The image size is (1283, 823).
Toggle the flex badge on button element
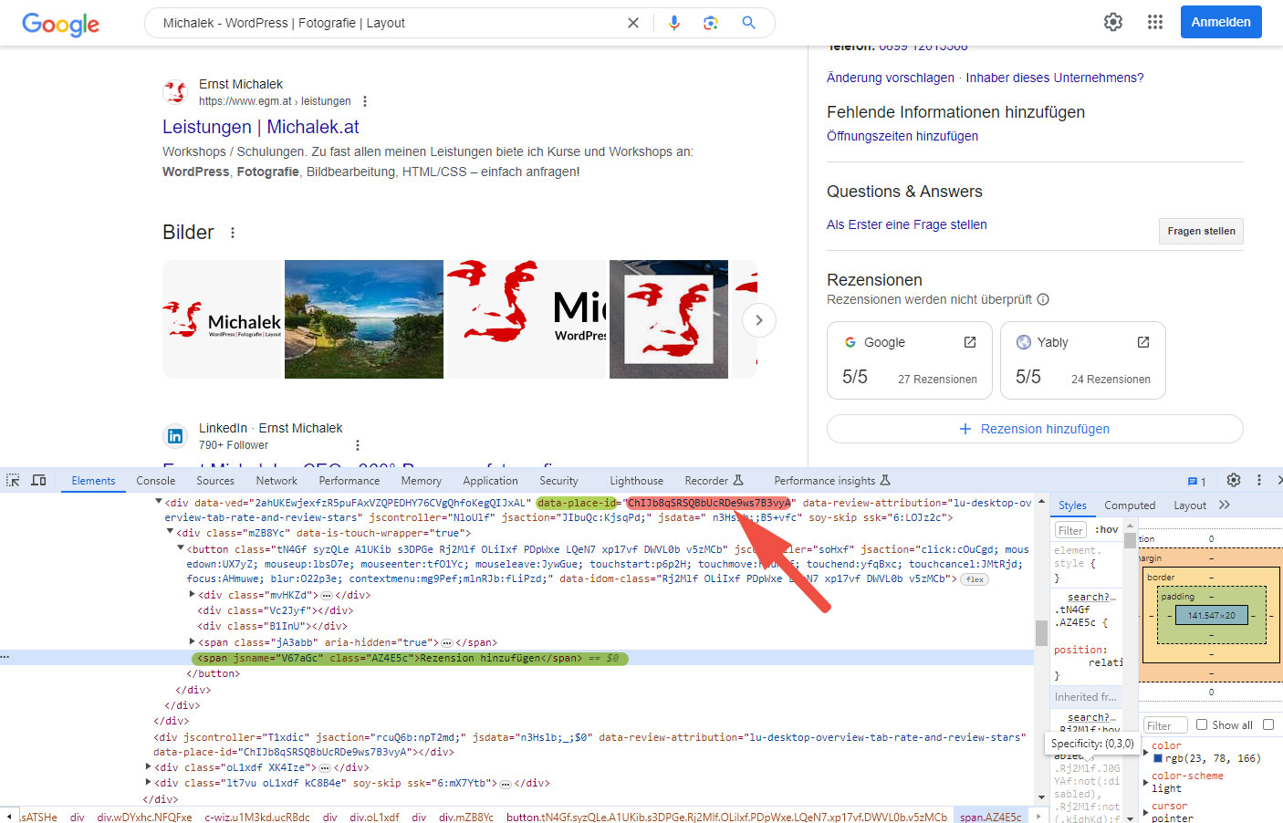tap(975, 579)
